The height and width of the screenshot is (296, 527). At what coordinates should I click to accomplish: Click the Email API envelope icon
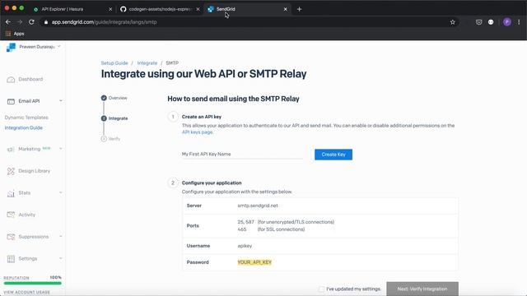pos(11,101)
